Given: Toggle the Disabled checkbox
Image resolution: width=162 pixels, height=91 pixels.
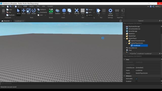Looking at the screenshot, I should pos(136,81).
